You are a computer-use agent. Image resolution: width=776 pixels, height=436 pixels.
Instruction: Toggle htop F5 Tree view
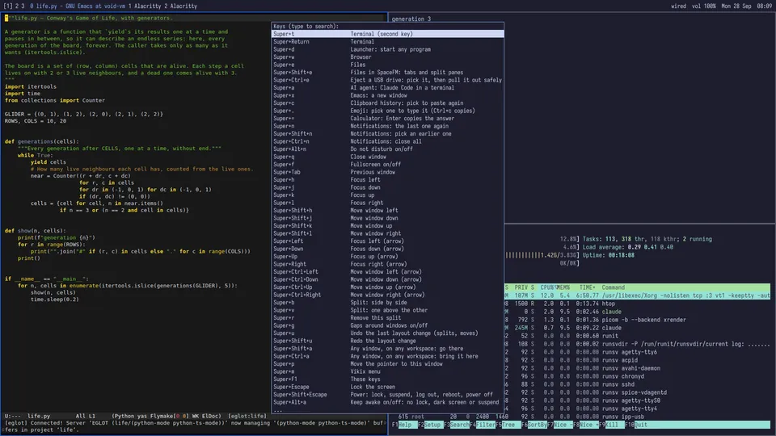(508, 425)
